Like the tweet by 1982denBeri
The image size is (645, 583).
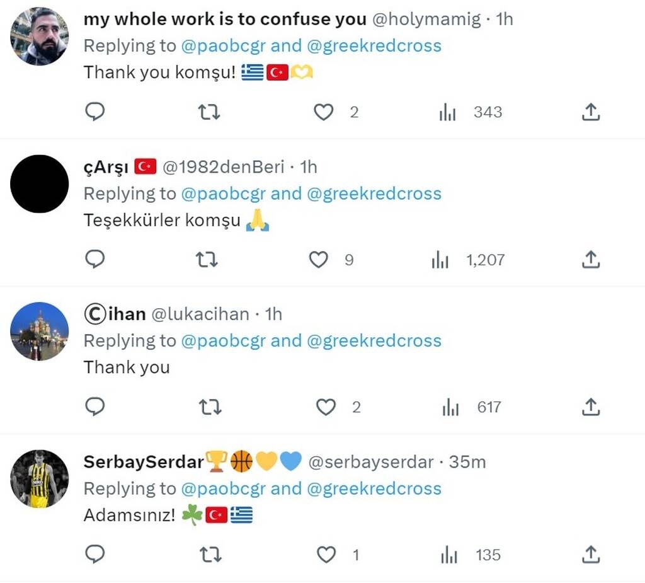coord(319,260)
